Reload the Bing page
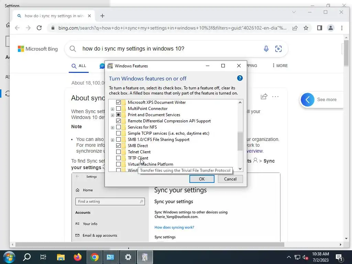The width and height of the screenshot is (352, 264). point(39,28)
